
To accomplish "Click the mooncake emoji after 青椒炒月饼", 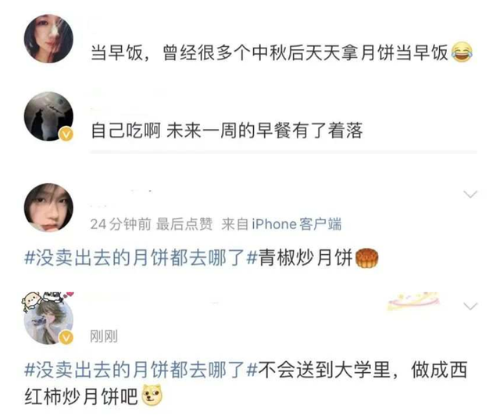I will click(x=366, y=258).
